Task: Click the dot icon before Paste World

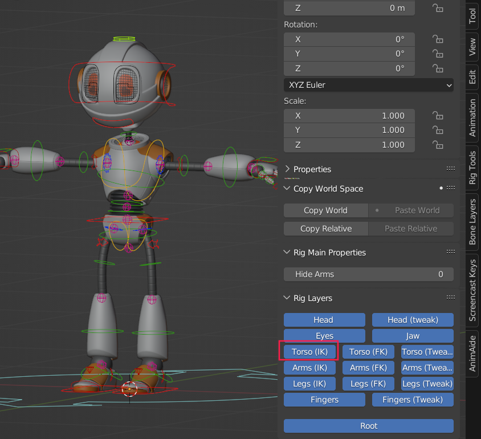Action: coord(377,210)
